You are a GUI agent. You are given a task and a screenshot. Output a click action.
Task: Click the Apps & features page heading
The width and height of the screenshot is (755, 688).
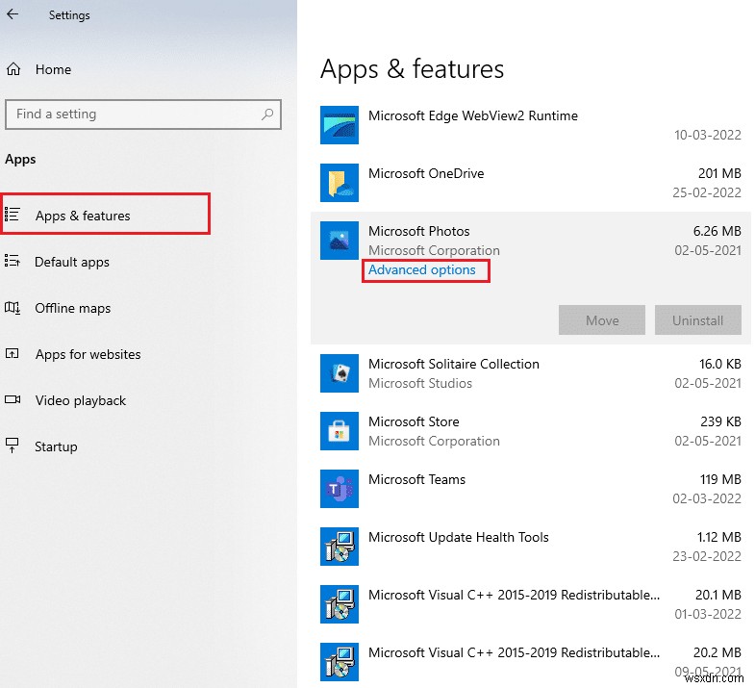click(413, 69)
